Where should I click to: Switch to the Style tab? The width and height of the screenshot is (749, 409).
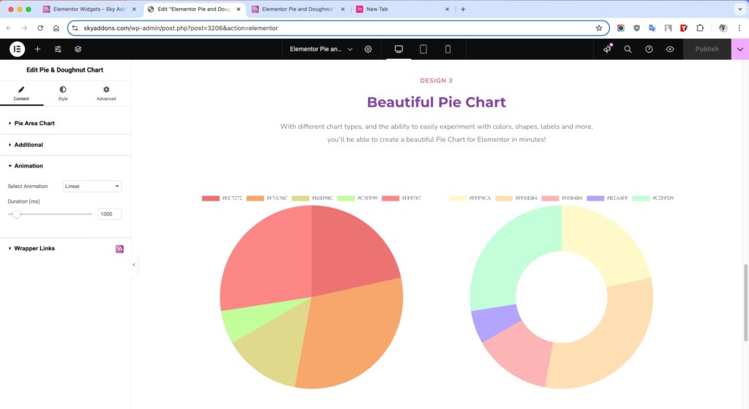[x=63, y=93]
